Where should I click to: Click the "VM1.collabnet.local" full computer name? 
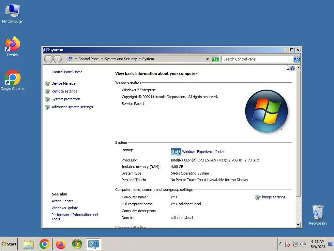186,204
